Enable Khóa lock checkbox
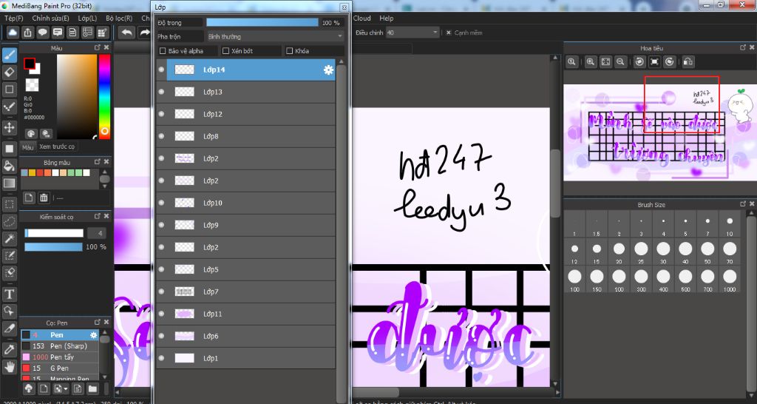757x404 pixels. coord(290,51)
